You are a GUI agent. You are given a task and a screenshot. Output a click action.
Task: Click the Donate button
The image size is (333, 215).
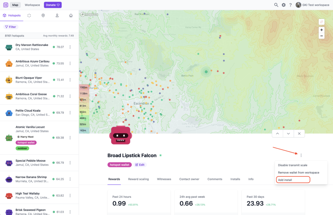(53, 5)
